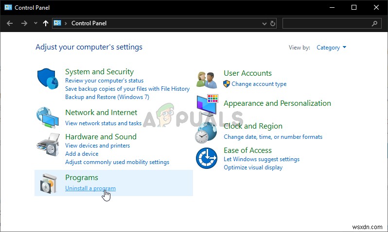
Task: Open Save backup copies with File History
Action: 127,89
